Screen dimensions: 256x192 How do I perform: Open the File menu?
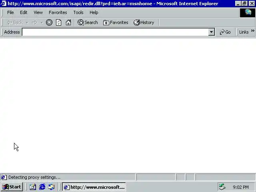pos(10,12)
